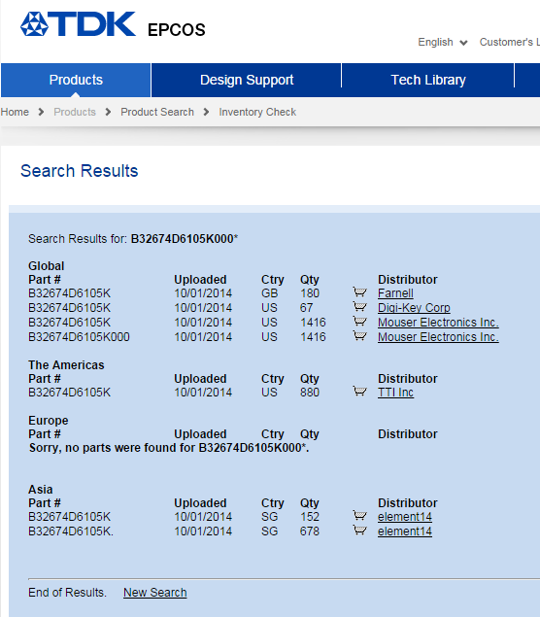This screenshot has height=617, width=540.
Task: Click the EPCOS brand text
Action: pyautogui.click(x=176, y=30)
